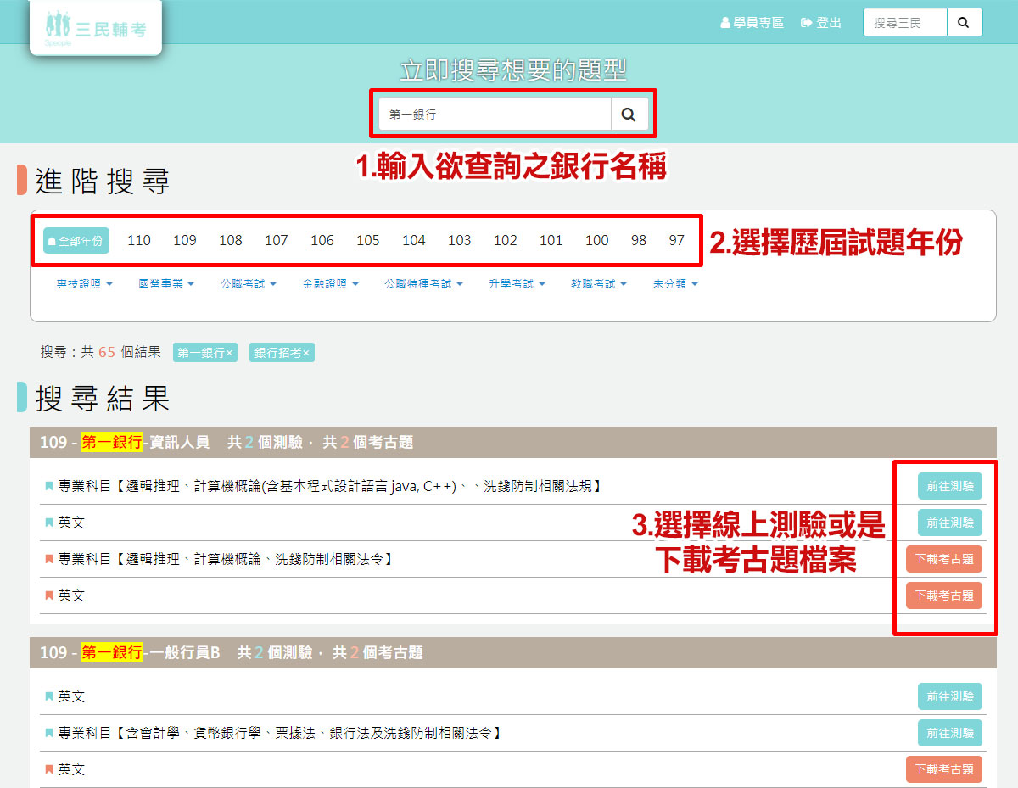The width and height of the screenshot is (1018, 788).
Task: Click 專業科目 text mentioning java, C++
Action: [x=331, y=487]
